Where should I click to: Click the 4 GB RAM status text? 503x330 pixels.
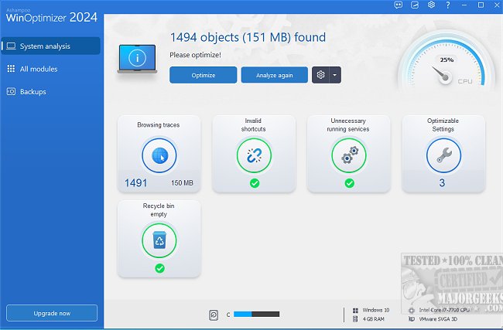click(373, 319)
